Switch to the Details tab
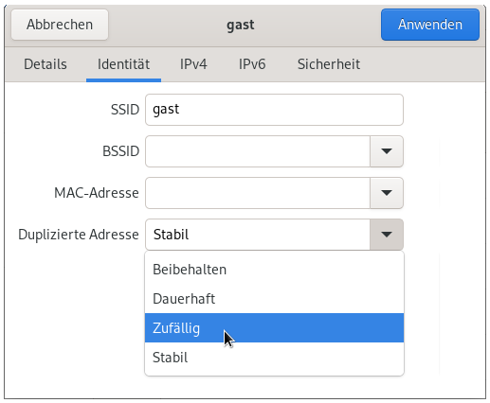Viewport: 490px width, 403px height. (x=45, y=64)
